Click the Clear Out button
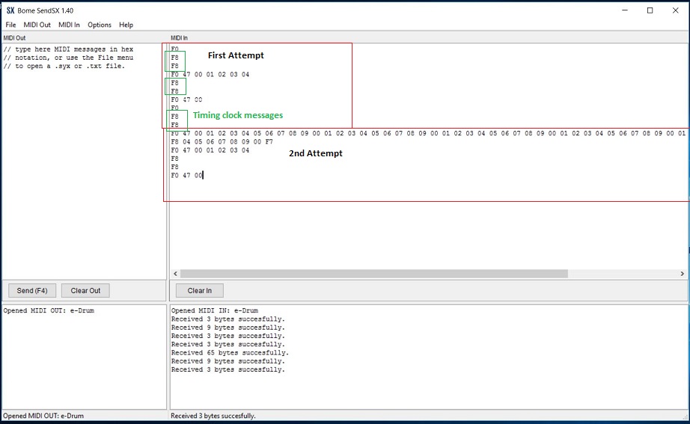Screen dimensions: 690x424 pyautogui.click(x=85, y=291)
